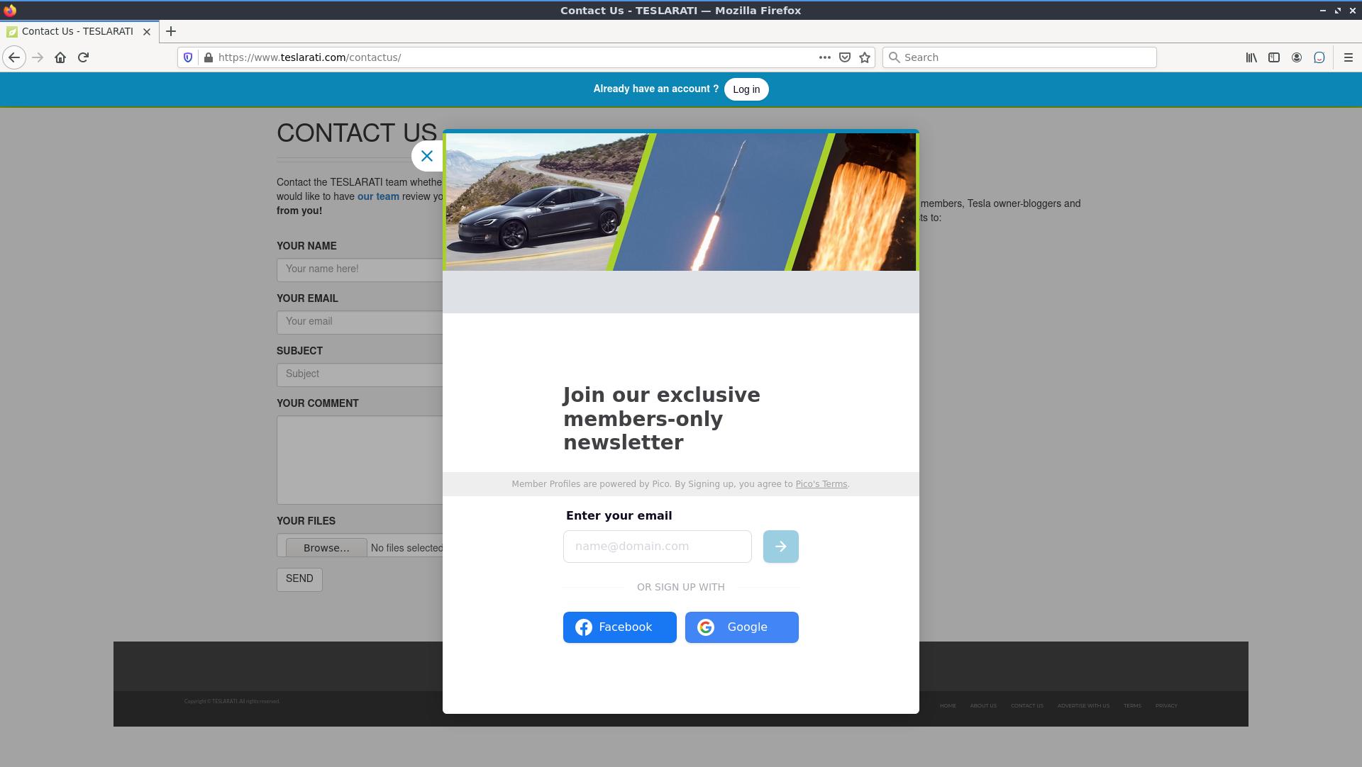Open the footer HOME link

coord(948,706)
